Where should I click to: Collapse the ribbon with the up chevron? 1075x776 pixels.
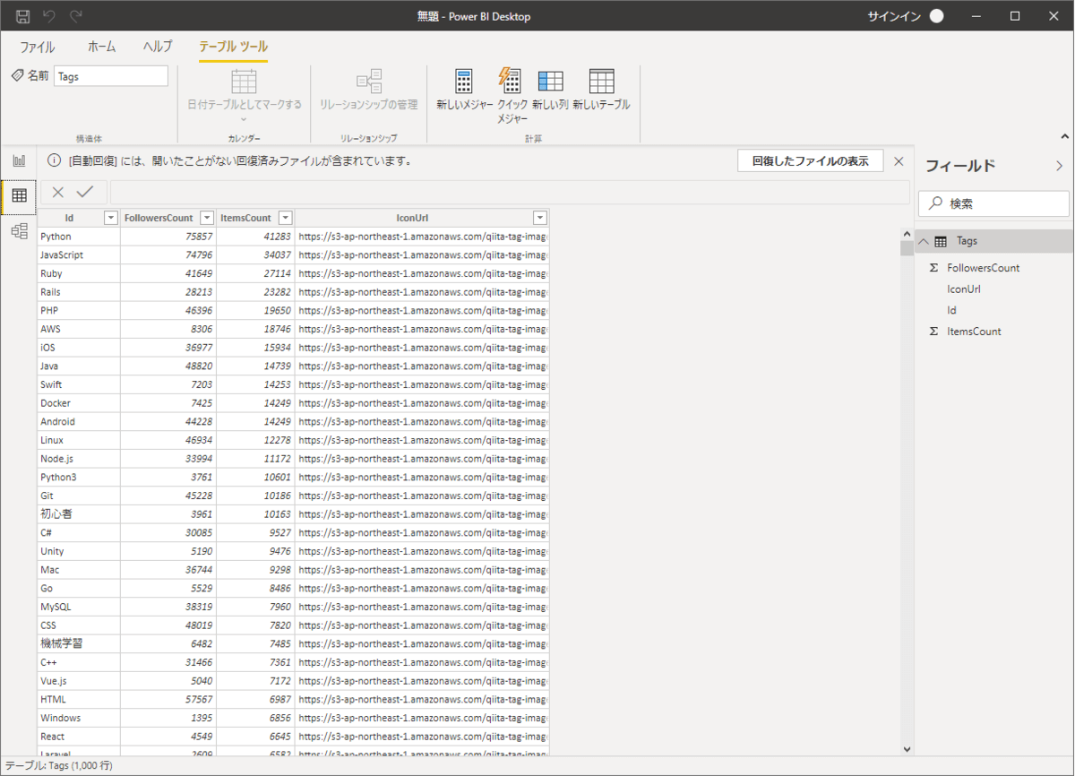pyautogui.click(x=1065, y=137)
